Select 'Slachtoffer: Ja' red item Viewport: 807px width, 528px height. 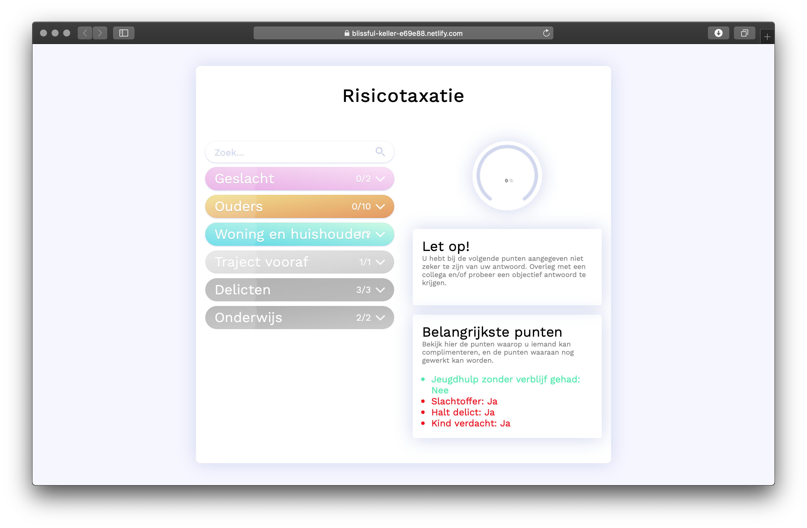[464, 401]
